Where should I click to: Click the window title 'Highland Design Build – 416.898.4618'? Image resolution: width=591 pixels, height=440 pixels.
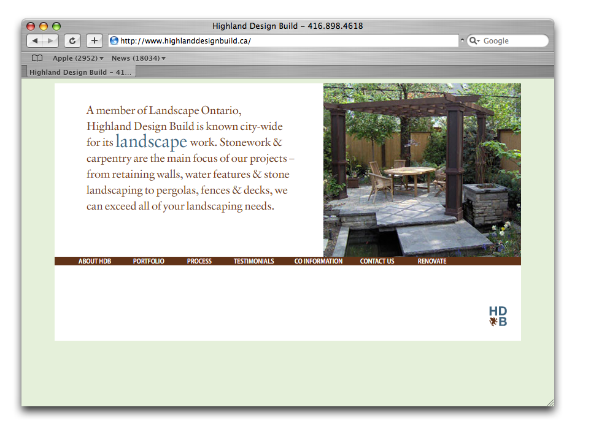(x=288, y=26)
